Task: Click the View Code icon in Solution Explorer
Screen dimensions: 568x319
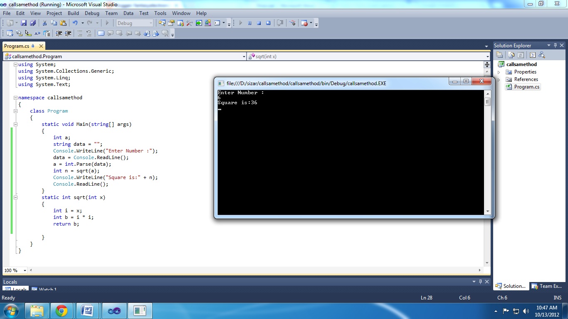Action: coord(532,55)
